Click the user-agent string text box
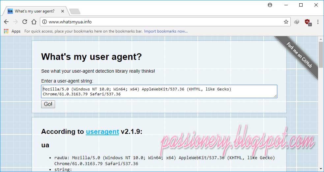 pyautogui.click(x=159, y=91)
